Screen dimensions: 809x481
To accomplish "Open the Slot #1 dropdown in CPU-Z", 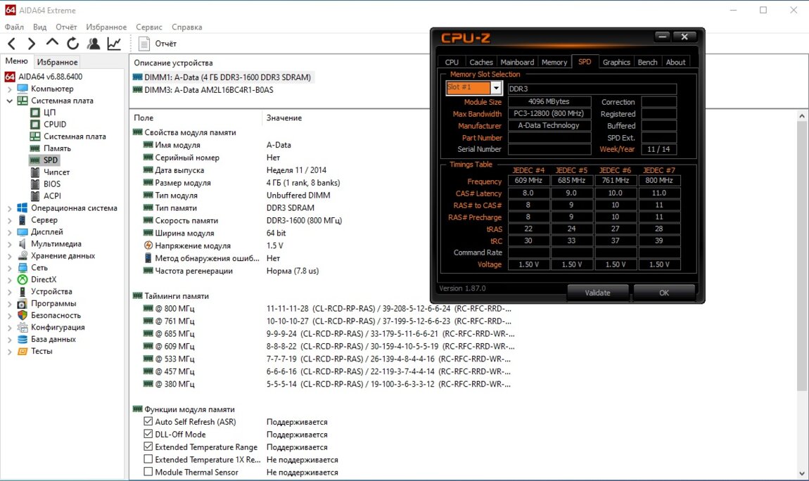I will (496, 88).
